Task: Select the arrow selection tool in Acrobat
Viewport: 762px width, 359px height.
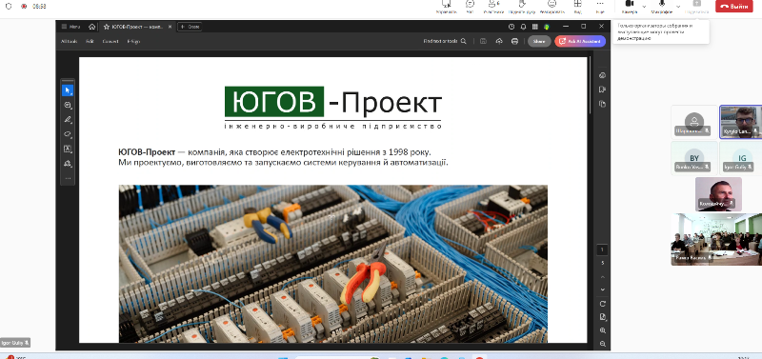Action: click(68, 90)
